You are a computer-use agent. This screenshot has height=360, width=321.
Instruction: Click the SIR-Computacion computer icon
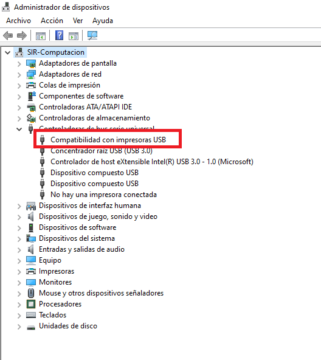click(x=19, y=52)
